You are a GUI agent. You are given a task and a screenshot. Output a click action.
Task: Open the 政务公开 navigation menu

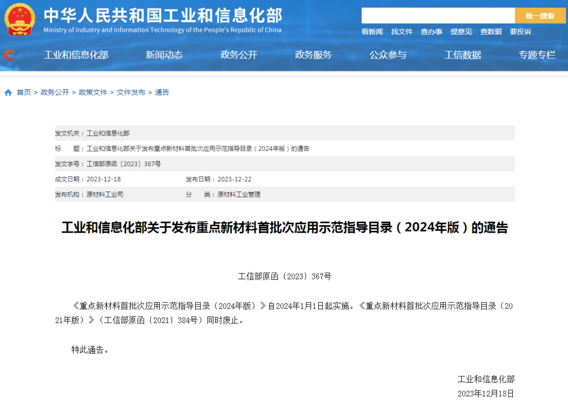pos(238,55)
